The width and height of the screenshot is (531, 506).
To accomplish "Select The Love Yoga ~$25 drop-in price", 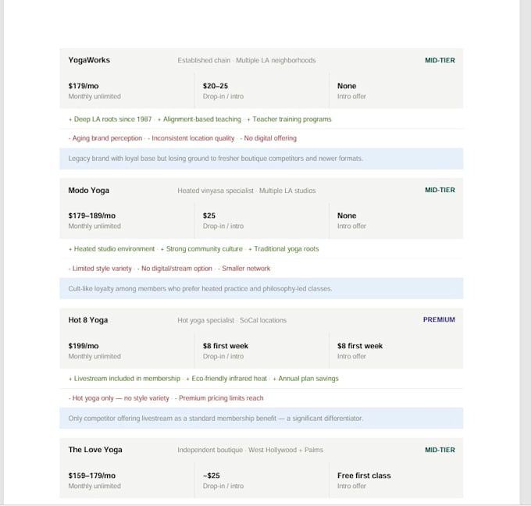I will [212, 476].
